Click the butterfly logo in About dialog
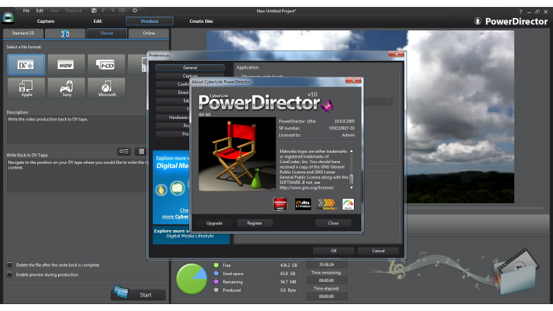The height and width of the screenshot is (311, 553). pyautogui.click(x=326, y=105)
